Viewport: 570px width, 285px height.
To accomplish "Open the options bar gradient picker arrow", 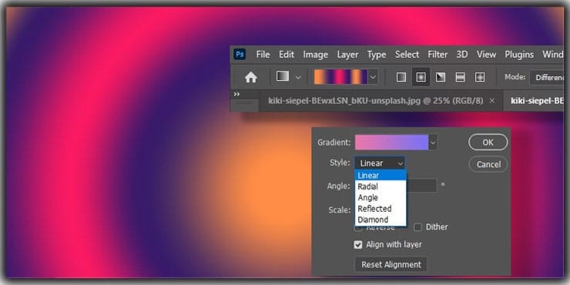I will pos(373,77).
